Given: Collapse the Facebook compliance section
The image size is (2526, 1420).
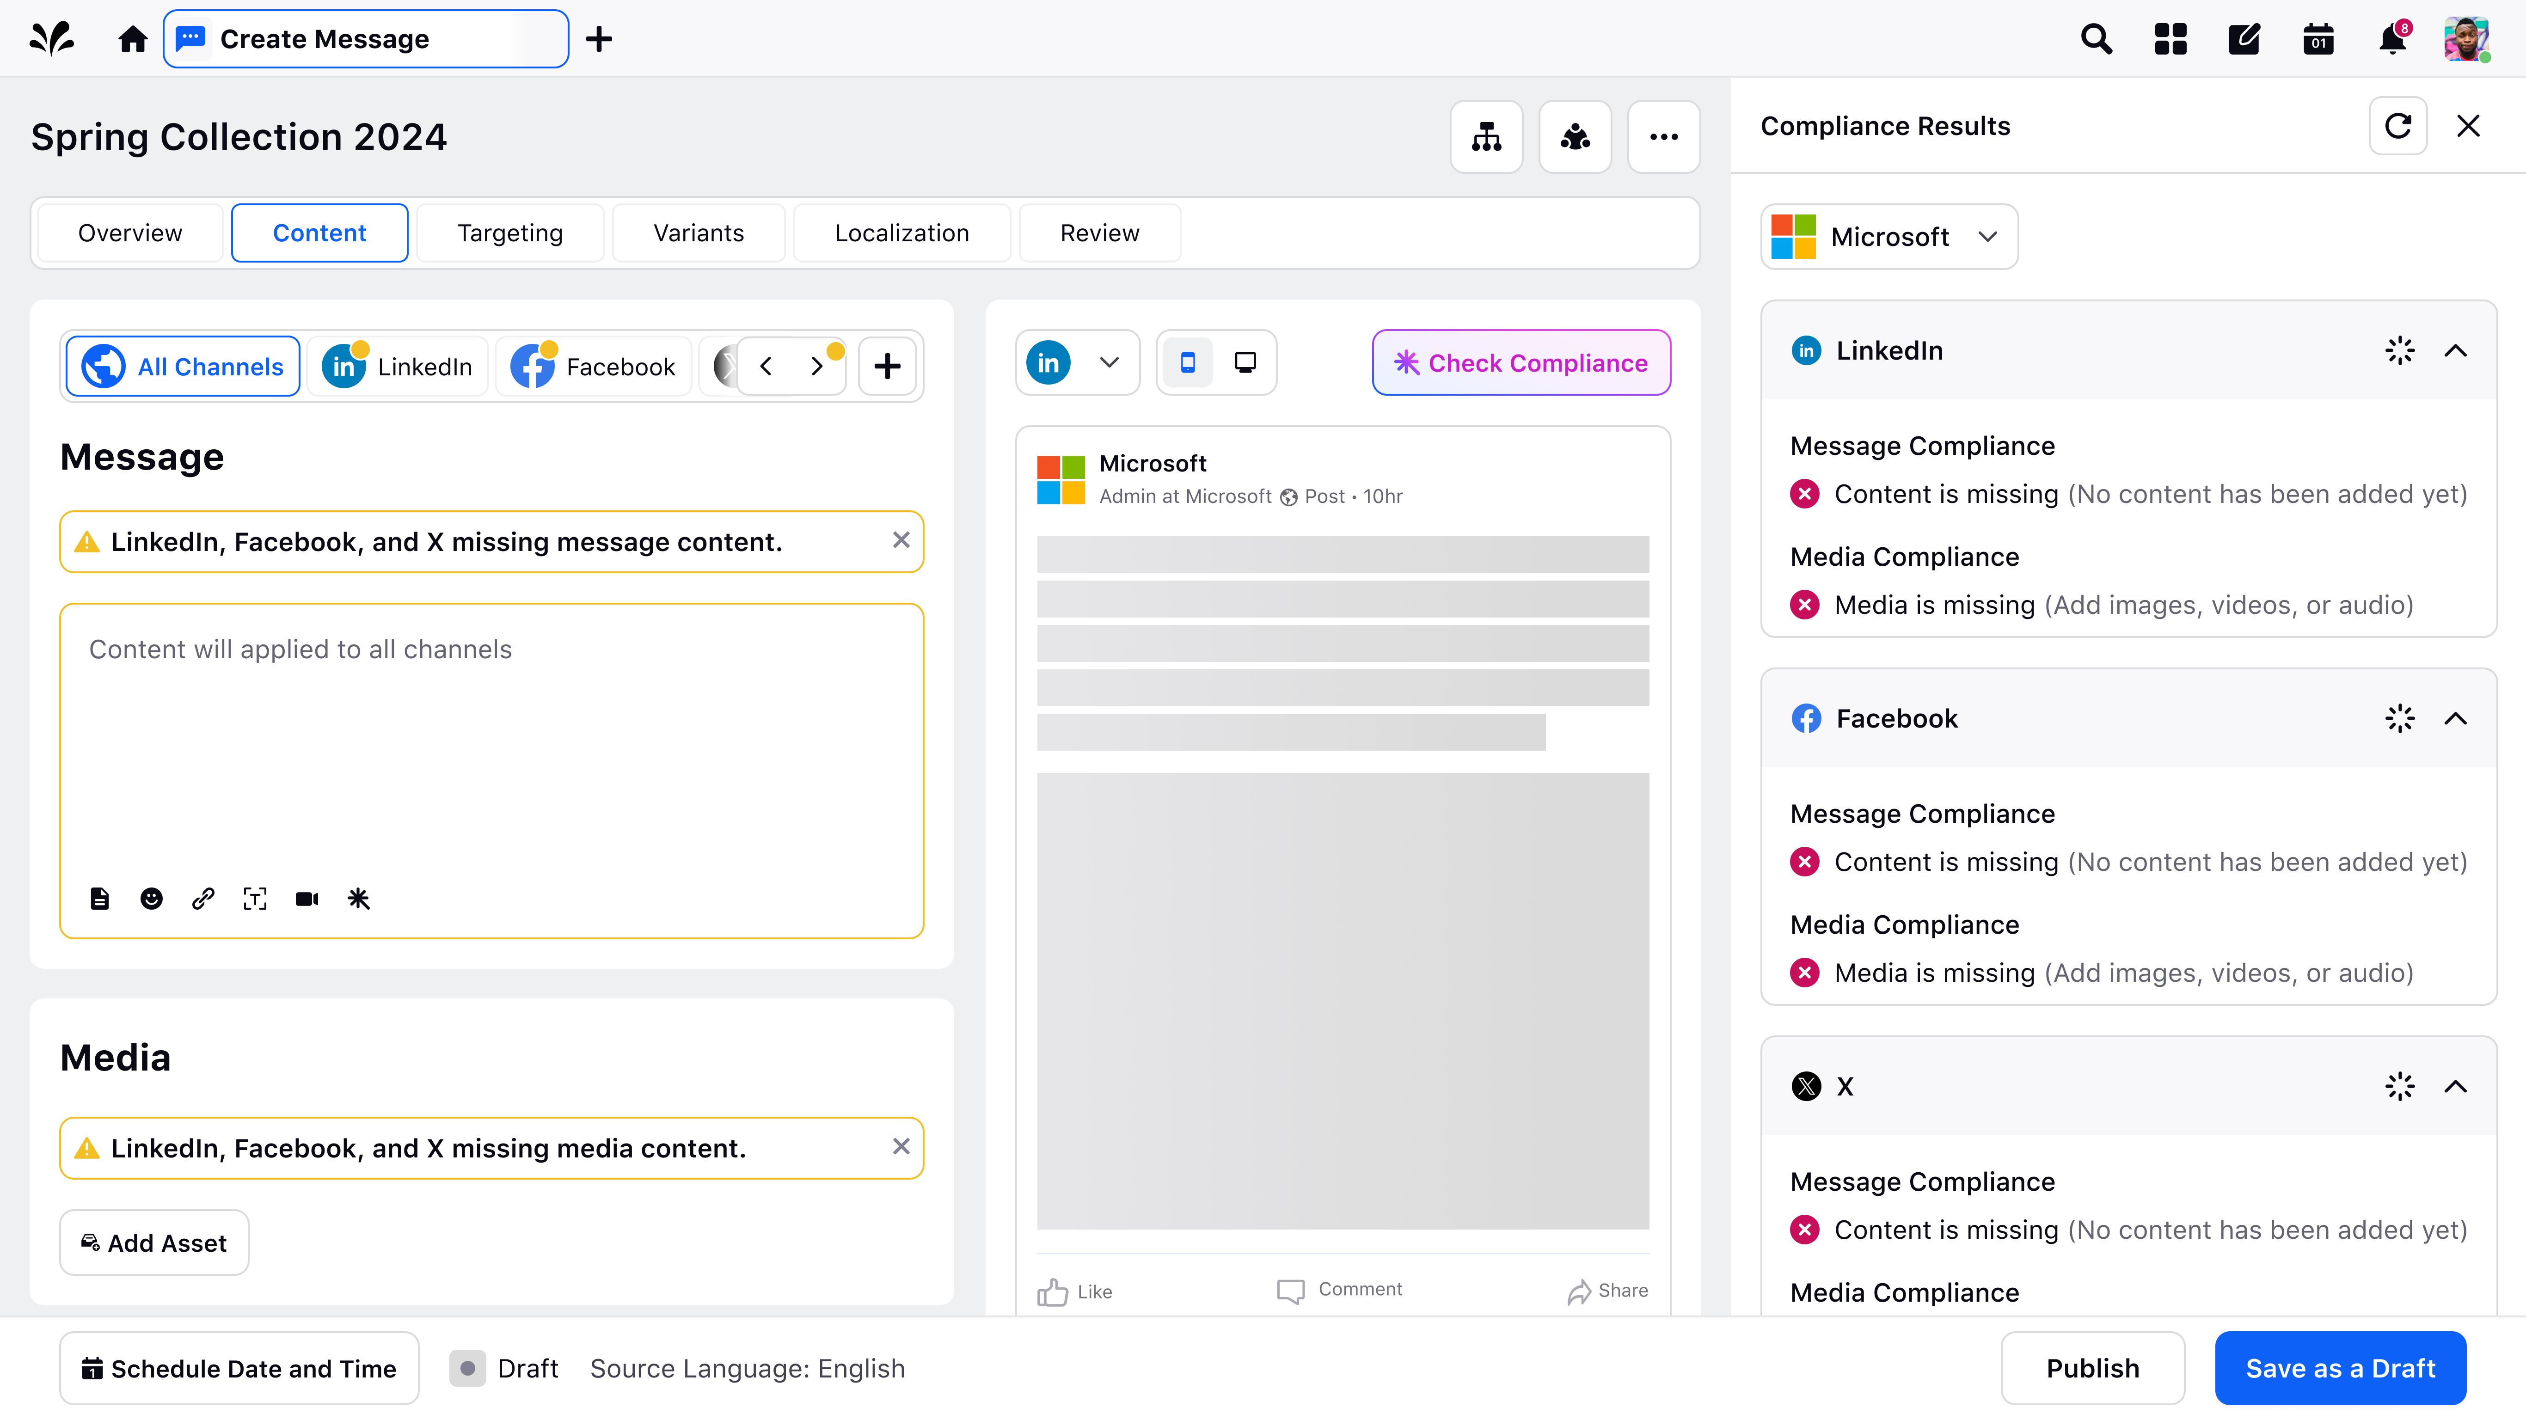Looking at the screenshot, I should pyautogui.click(x=2456, y=718).
